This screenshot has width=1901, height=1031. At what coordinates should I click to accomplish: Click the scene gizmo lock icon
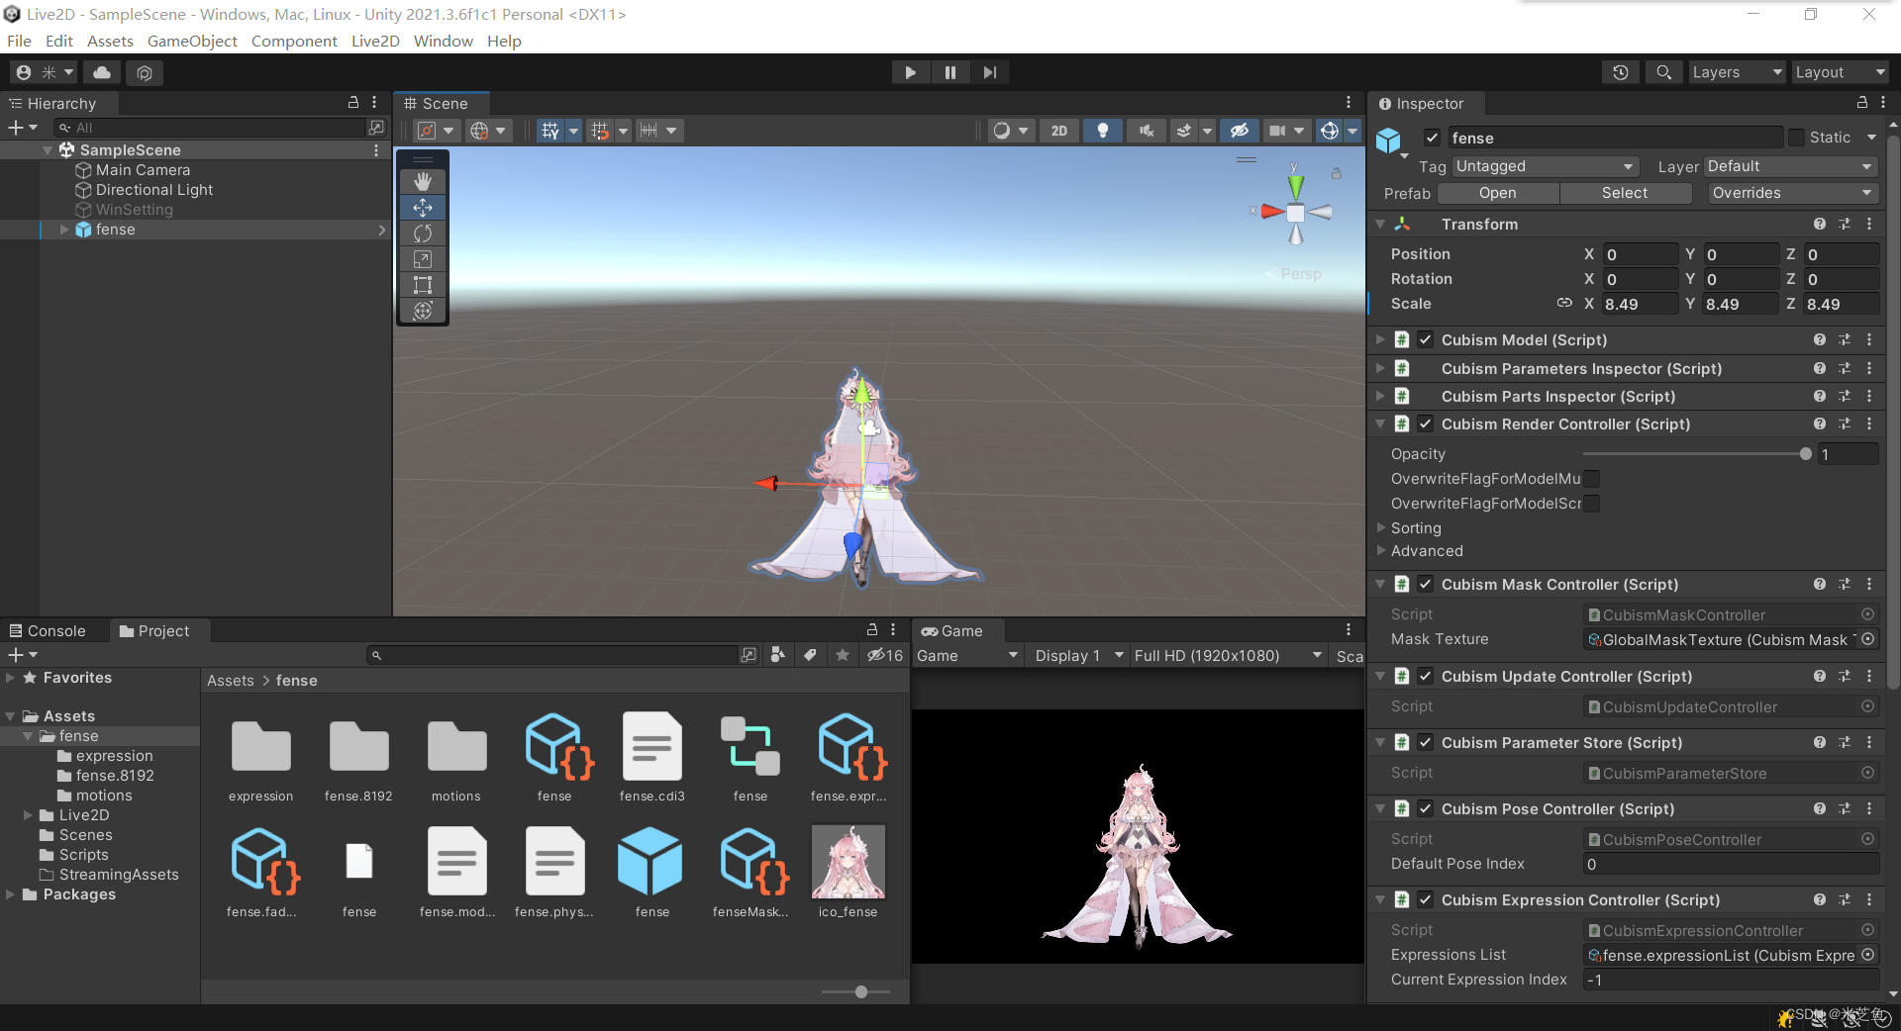(x=1337, y=173)
